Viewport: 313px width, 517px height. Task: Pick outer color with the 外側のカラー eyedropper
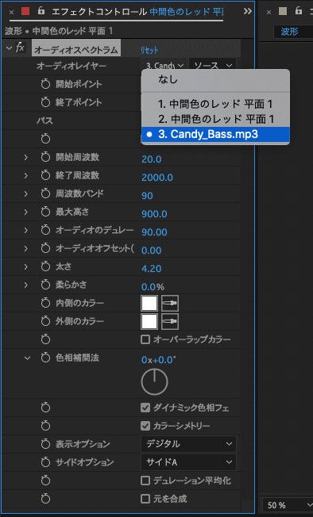pos(170,321)
